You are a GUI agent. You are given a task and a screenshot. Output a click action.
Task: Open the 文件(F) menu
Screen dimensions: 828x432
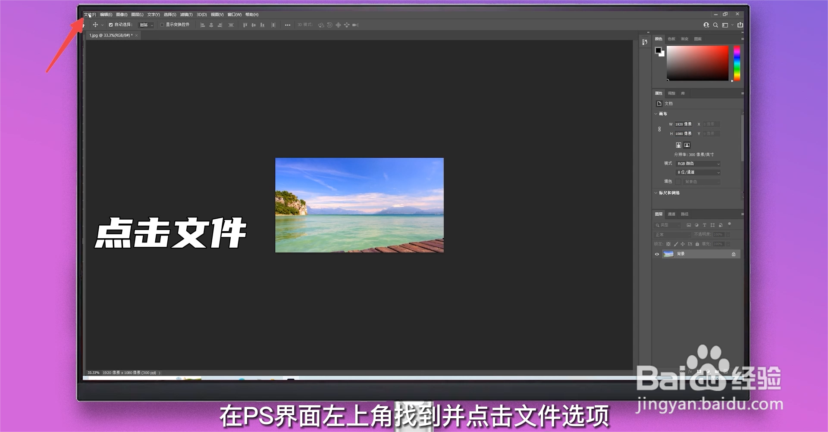click(90, 15)
